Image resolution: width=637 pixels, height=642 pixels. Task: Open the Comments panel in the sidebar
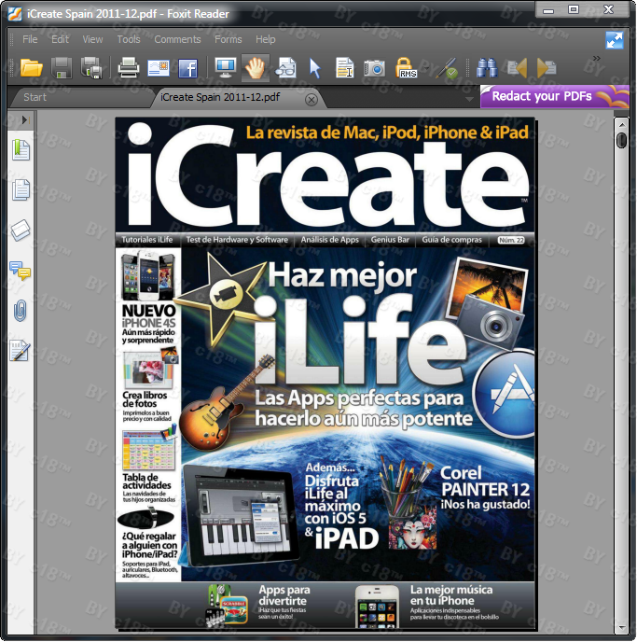point(21,271)
